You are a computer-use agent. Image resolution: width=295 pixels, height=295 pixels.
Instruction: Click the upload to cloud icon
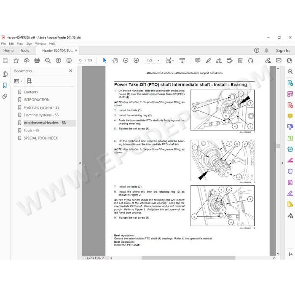27,60
